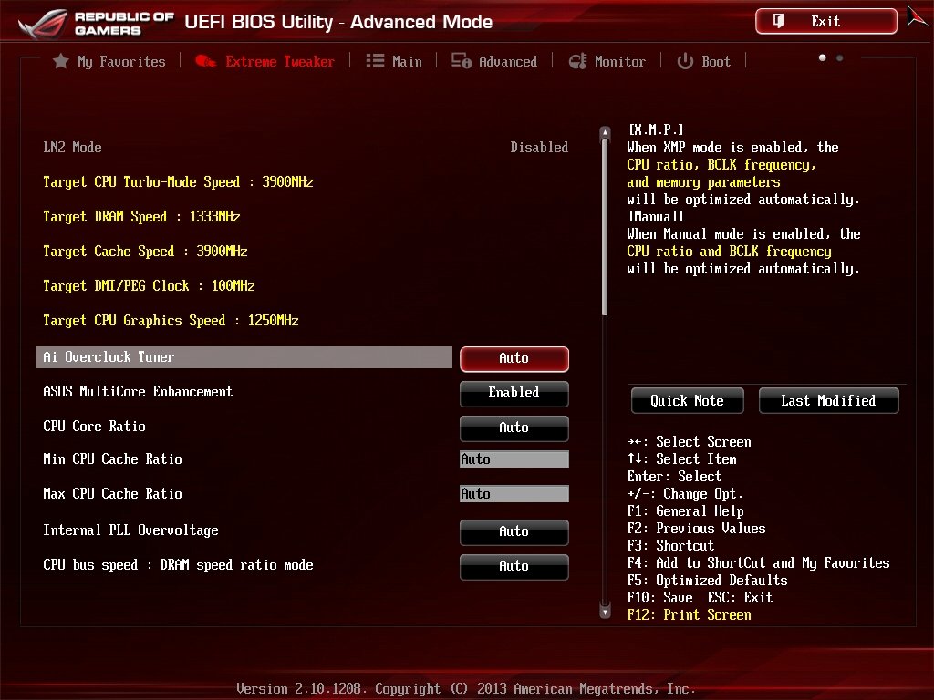Toggle LN2 Mode setting

pos(538,147)
